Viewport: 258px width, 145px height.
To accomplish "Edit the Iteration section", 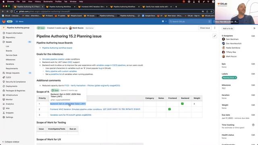I will pos(253,95).
